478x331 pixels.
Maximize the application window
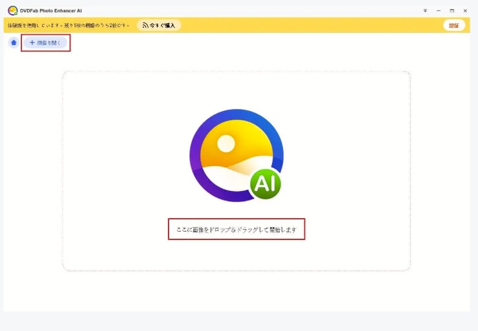tap(452, 11)
